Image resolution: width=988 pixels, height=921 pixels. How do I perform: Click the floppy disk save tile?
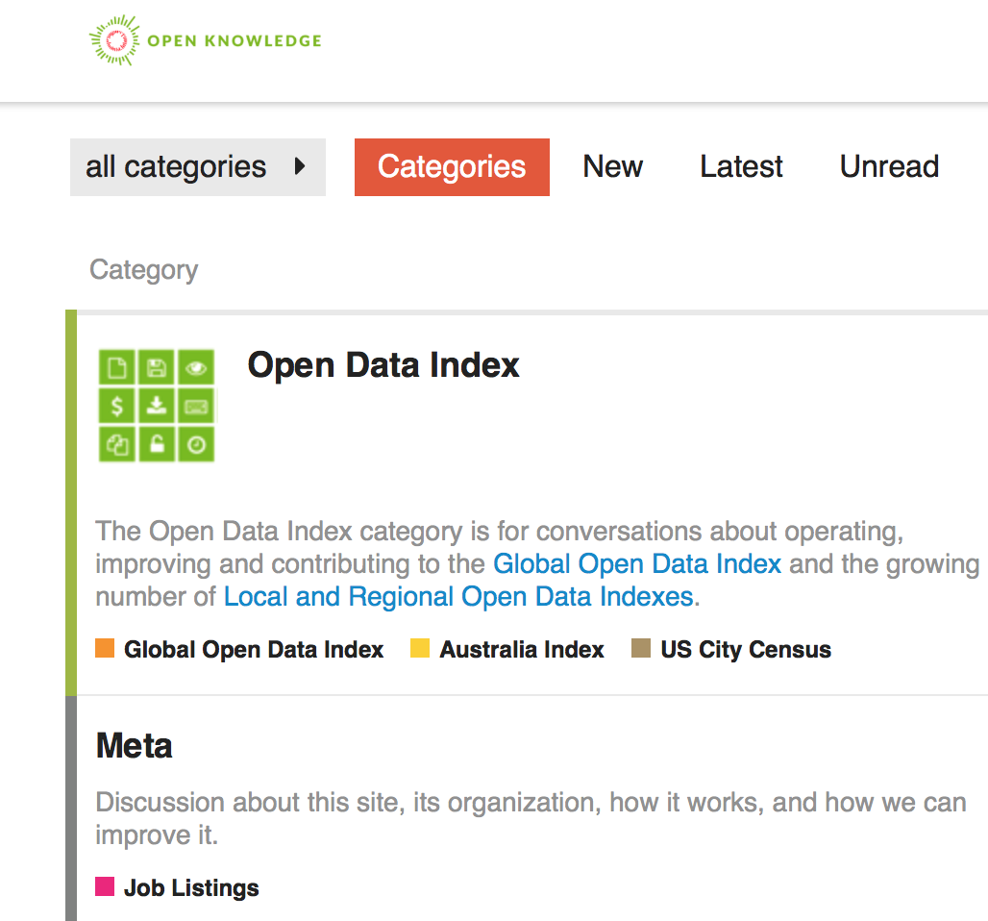[x=157, y=367]
